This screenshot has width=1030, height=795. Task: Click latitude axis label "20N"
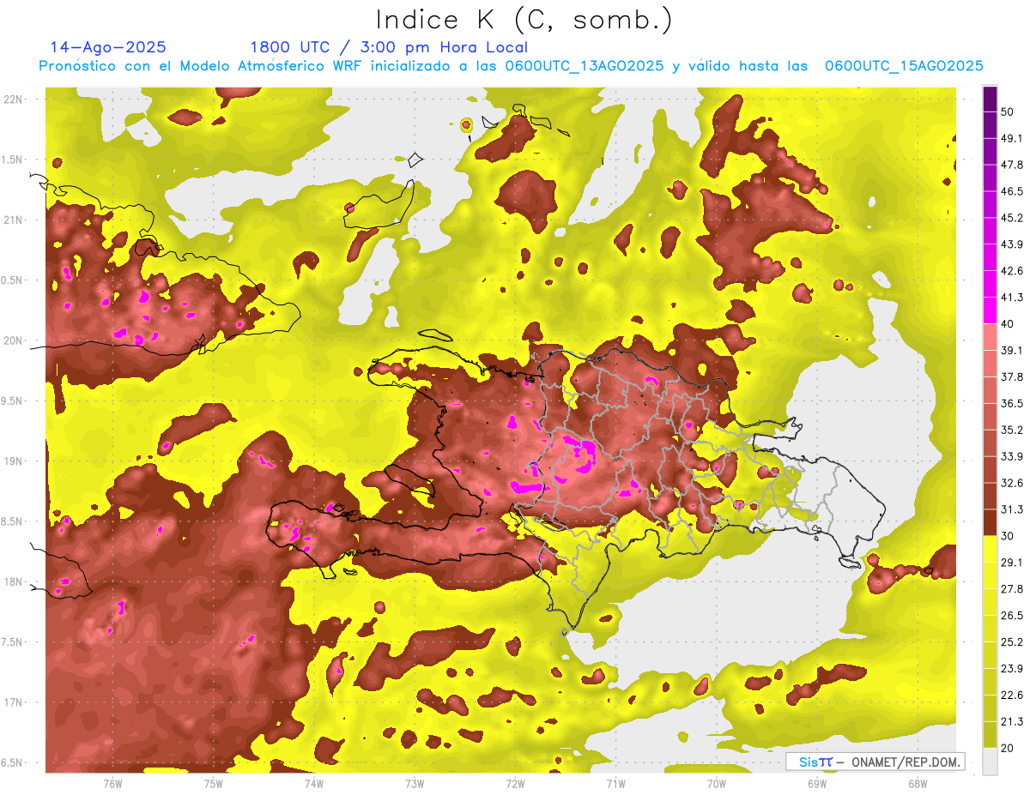[x=15, y=340]
